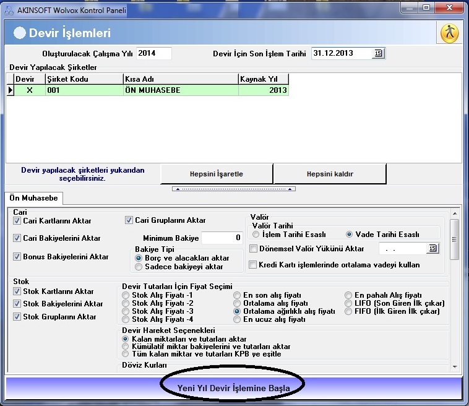Minimize the Wolvox Kontrol Paneli window
Image resolution: width=469 pixels, height=406 pixels.
(x=409, y=8)
